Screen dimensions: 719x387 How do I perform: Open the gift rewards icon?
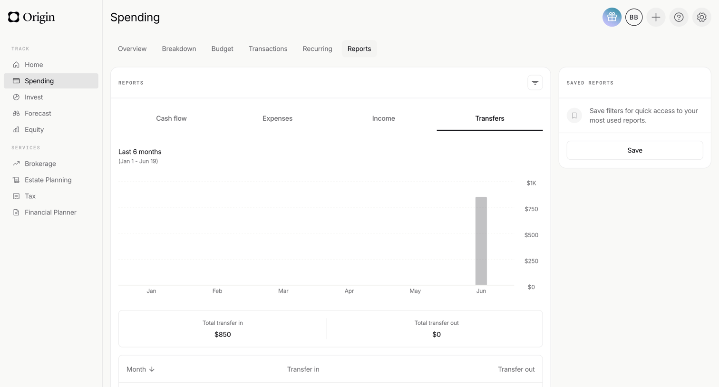pos(612,17)
